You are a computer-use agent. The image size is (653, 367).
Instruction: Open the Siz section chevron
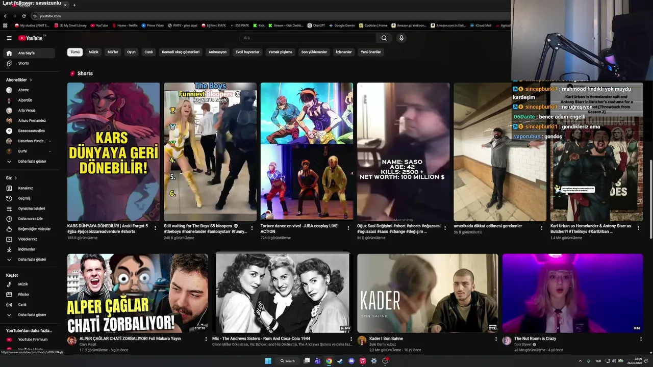click(16, 178)
